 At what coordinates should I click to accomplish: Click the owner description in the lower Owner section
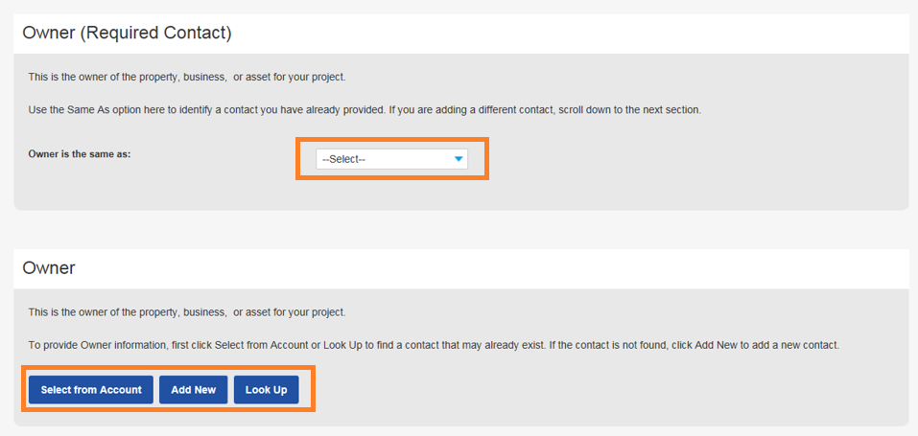pos(187,312)
